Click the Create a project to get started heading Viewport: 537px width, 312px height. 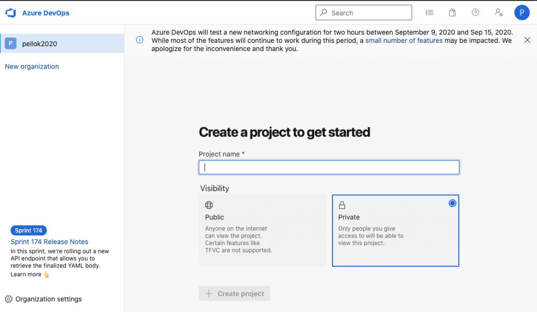click(x=284, y=132)
